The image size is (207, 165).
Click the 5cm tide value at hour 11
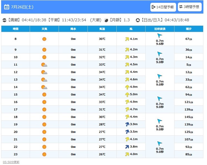tap(189, 65)
